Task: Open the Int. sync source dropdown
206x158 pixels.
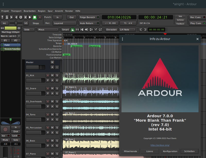Action: point(5,23)
